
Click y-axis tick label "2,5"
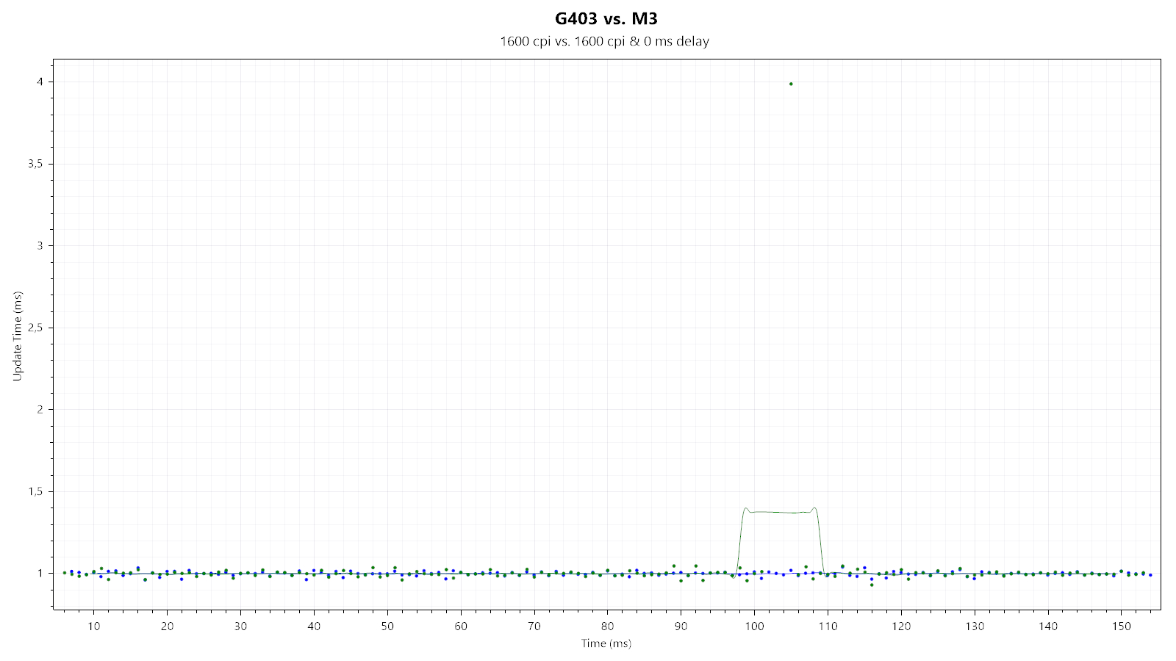(x=36, y=328)
